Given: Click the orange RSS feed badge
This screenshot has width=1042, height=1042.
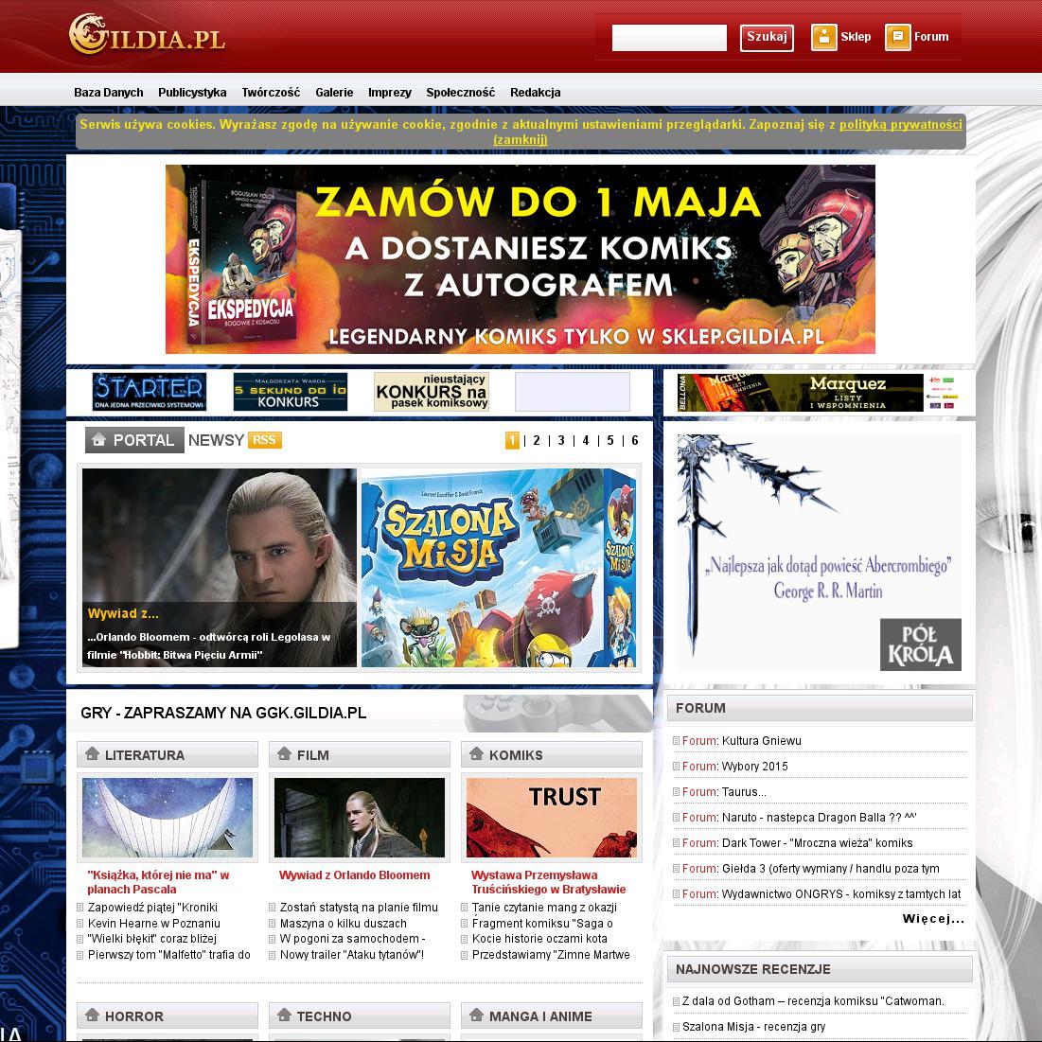Looking at the screenshot, I should (265, 440).
